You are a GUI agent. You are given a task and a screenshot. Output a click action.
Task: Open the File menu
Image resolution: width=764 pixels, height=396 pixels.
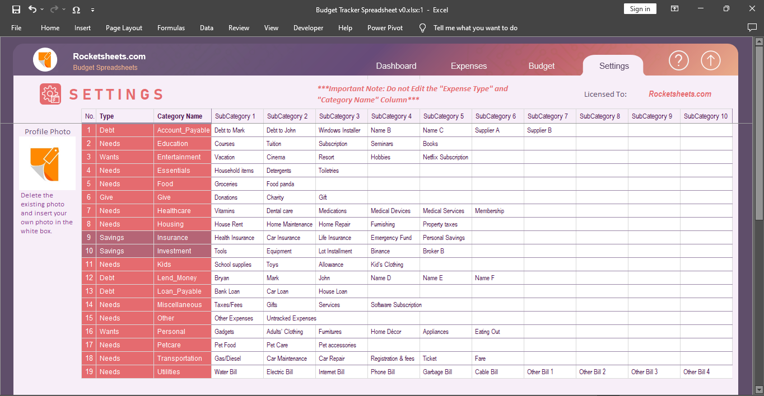pos(16,28)
